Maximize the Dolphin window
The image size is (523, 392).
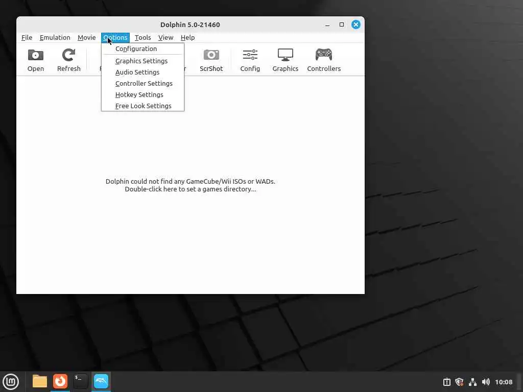342,24
